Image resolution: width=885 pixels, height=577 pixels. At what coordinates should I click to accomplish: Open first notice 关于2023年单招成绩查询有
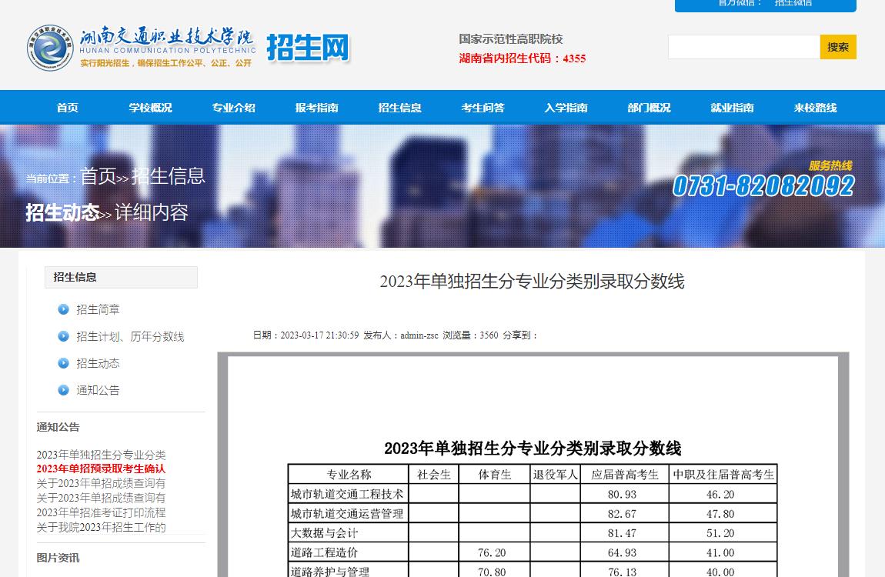101,483
